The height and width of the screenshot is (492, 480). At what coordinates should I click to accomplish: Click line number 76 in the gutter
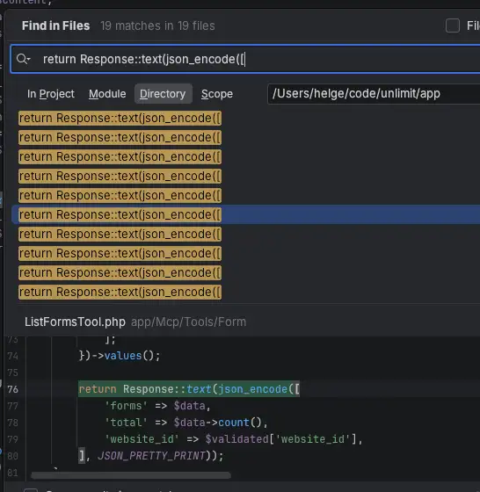point(12,389)
